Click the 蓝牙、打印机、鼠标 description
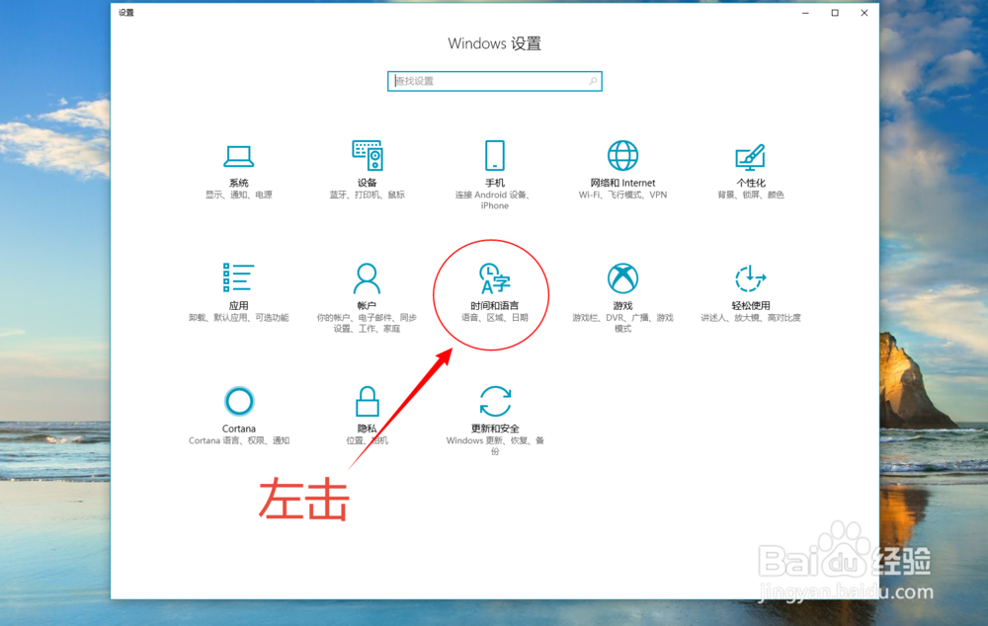 pos(368,195)
